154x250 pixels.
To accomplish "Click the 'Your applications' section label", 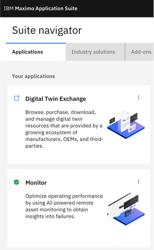I will point(34,76).
